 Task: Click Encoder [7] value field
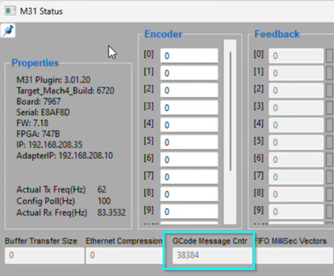(x=189, y=177)
